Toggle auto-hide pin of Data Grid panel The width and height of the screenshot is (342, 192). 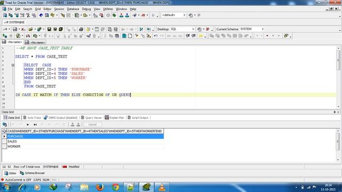click(335, 112)
